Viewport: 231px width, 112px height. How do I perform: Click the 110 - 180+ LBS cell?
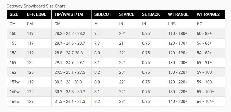tap(179, 34)
